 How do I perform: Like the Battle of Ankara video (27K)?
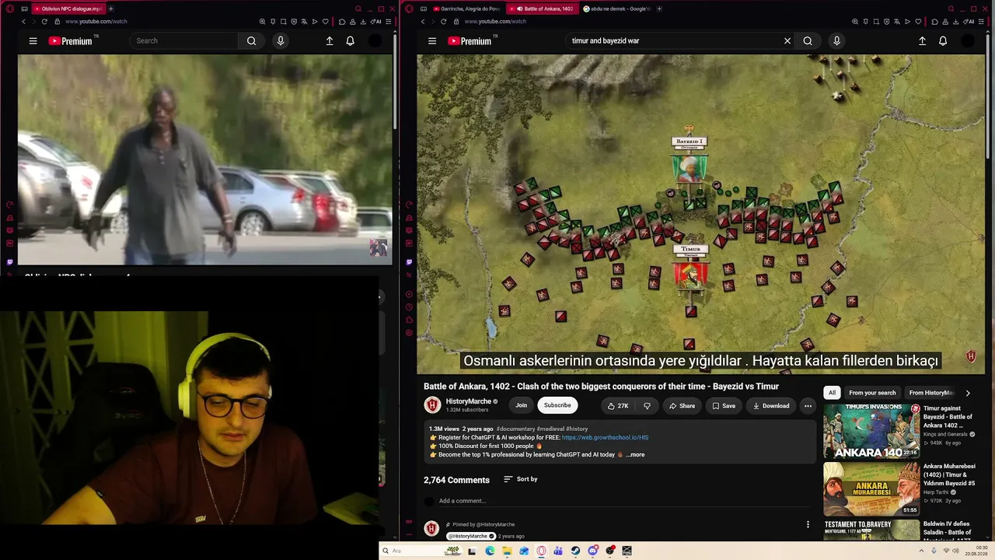618,406
